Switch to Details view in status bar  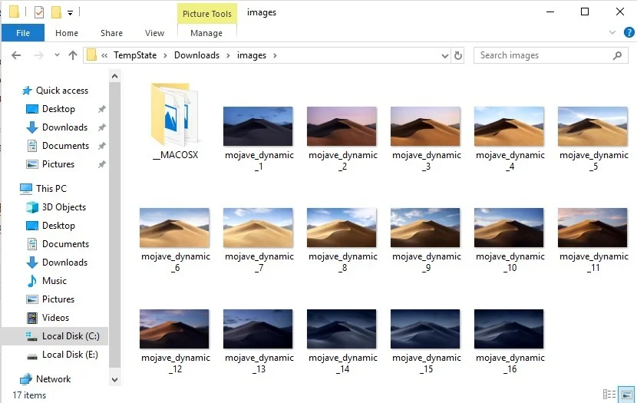[x=609, y=394]
